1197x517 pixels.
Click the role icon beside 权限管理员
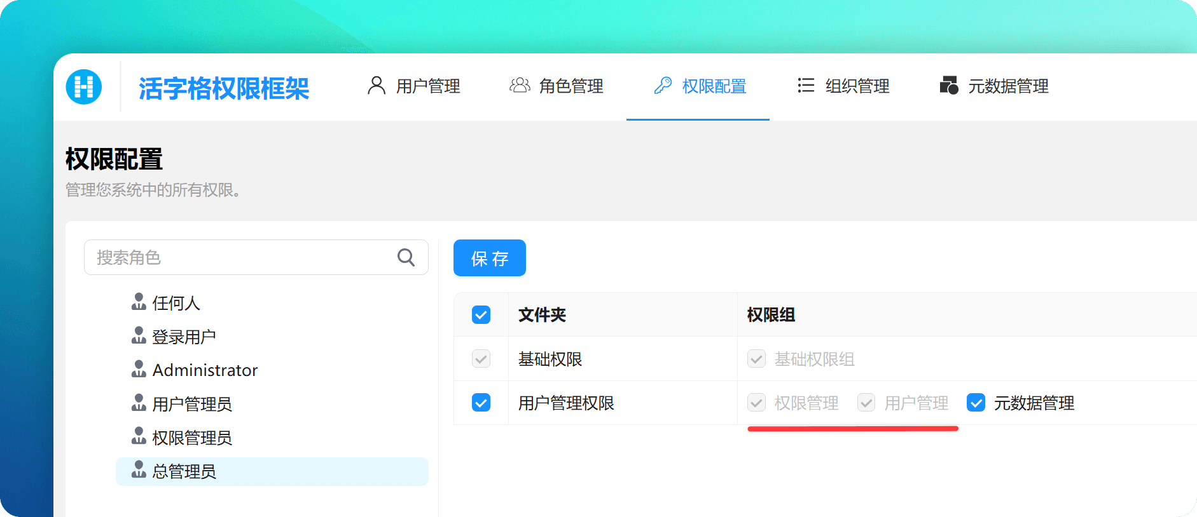[x=139, y=436]
